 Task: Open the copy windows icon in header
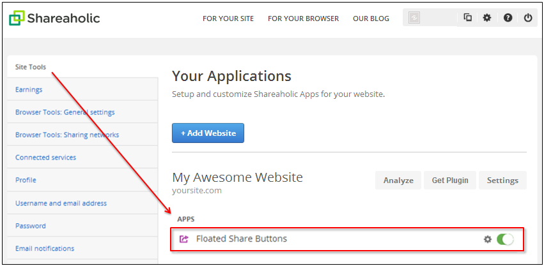coord(468,18)
